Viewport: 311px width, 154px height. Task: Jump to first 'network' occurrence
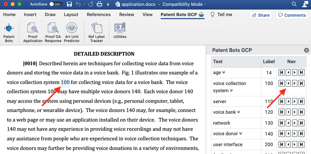coord(281,123)
